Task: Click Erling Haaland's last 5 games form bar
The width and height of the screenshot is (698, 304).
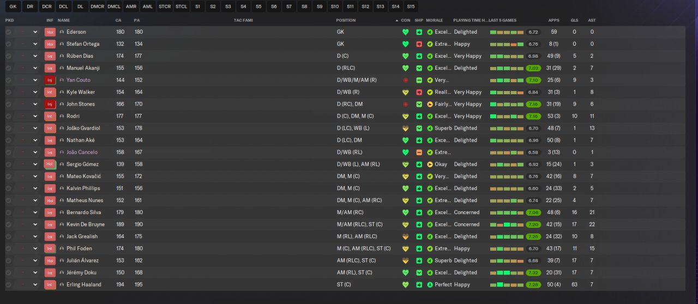Action: [x=507, y=284]
